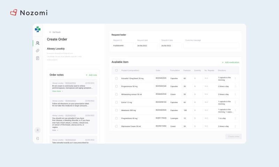Screen dimensions: 279x167
Task: Open row menu for Progesterone 50 mg
Action: [235, 86]
